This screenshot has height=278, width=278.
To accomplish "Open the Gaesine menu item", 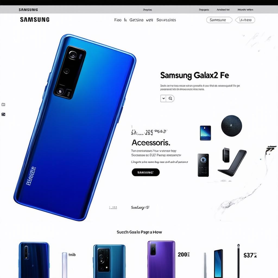I will (136, 20).
